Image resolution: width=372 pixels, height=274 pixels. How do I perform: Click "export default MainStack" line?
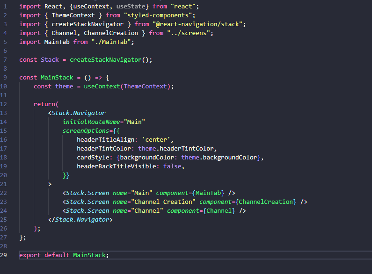pos(64,255)
